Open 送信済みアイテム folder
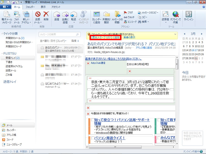The height and width of the screenshot is (154, 206). tap(14, 66)
